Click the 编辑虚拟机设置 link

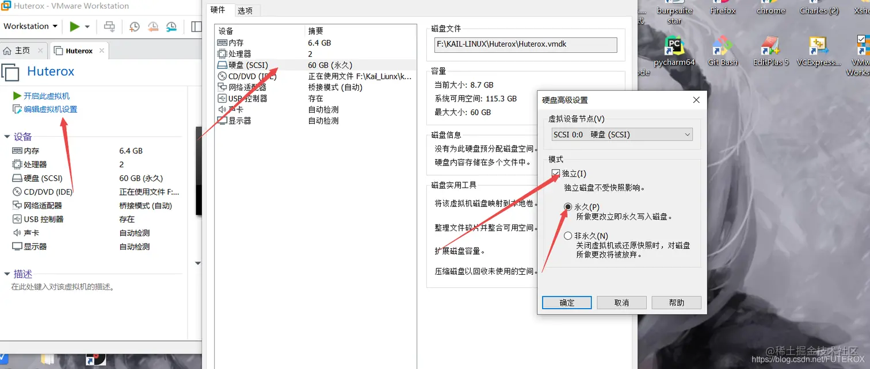pyautogui.click(x=50, y=109)
